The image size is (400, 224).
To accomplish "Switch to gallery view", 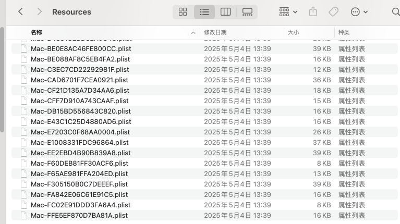I will (x=247, y=12).
